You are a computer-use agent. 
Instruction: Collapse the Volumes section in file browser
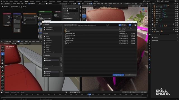pos(44,25)
